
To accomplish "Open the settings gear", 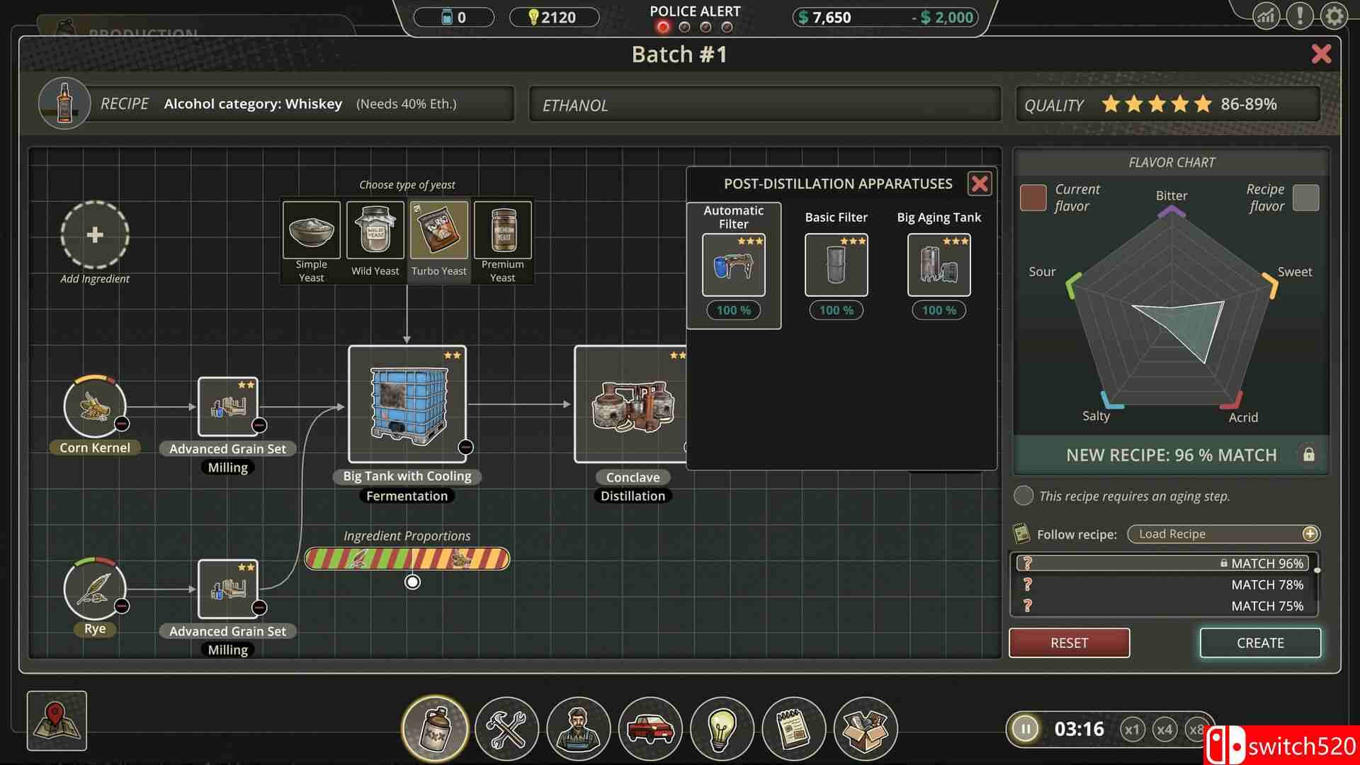I will coord(1334,16).
